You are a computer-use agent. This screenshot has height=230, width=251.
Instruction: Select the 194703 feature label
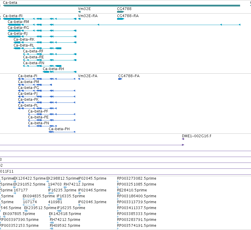(x=55, y=184)
